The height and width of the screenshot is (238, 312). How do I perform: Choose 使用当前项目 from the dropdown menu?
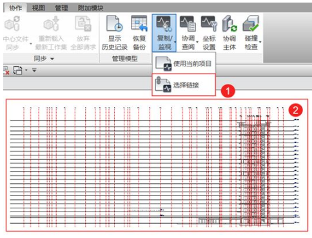tap(184, 64)
